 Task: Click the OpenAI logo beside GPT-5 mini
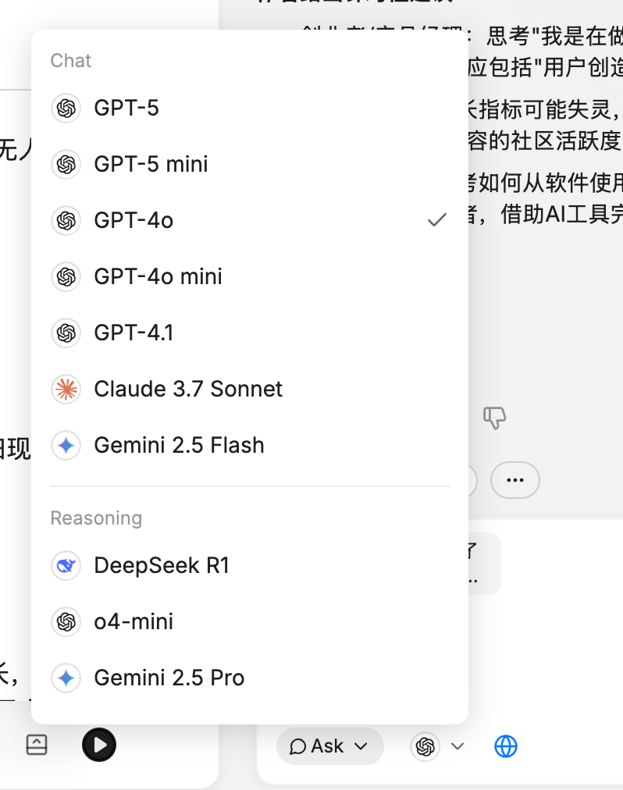tap(66, 164)
